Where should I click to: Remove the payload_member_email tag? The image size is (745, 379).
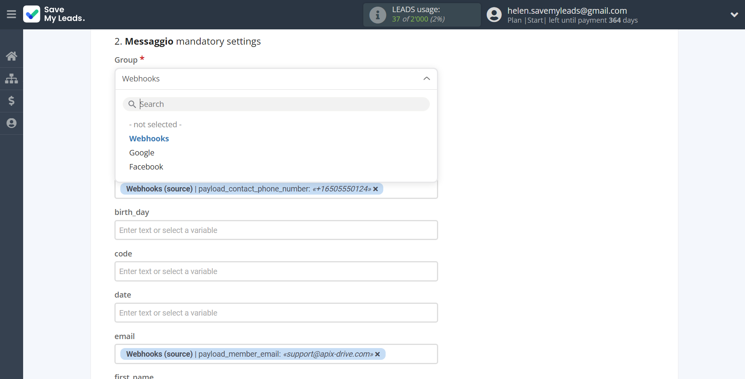click(377, 354)
